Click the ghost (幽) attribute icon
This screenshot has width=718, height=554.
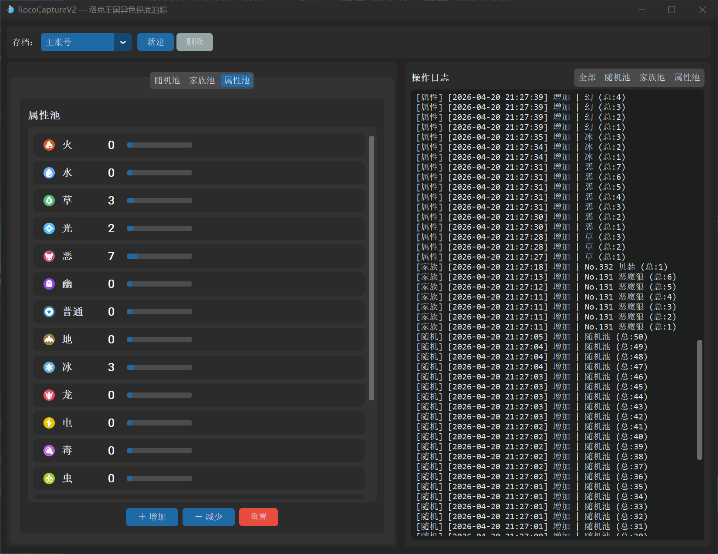click(x=49, y=284)
